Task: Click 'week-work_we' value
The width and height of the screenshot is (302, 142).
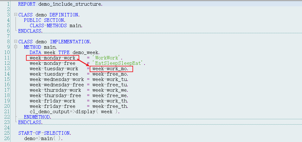Action: (x=110, y=90)
